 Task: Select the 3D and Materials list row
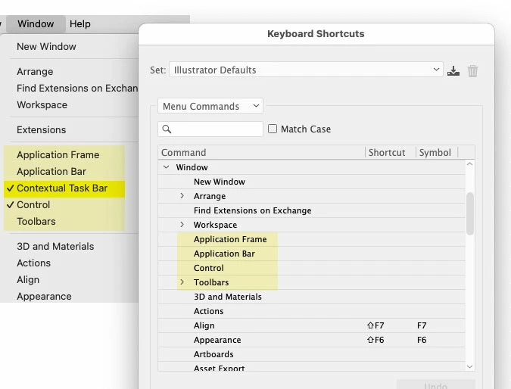coord(312,297)
